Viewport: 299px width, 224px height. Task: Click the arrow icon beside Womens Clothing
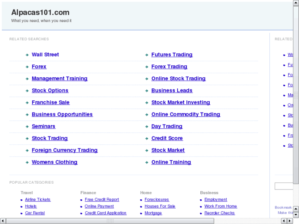[27, 162]
